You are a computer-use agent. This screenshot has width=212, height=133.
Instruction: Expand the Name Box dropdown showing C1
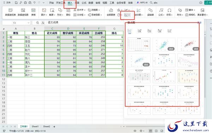click(28, 23)
